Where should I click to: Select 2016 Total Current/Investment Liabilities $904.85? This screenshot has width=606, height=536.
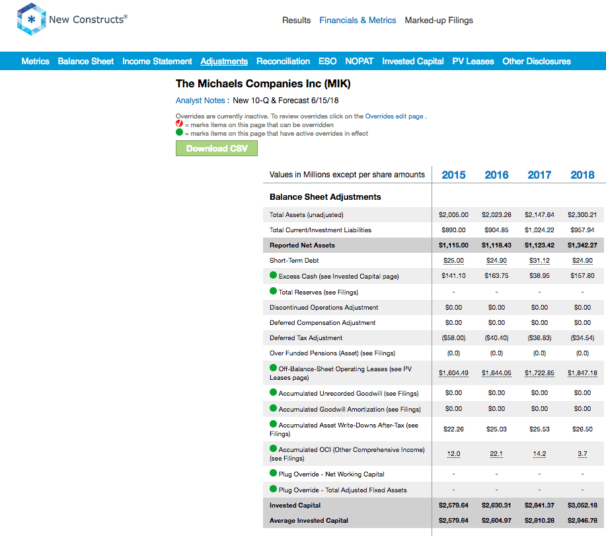point(496,230)
